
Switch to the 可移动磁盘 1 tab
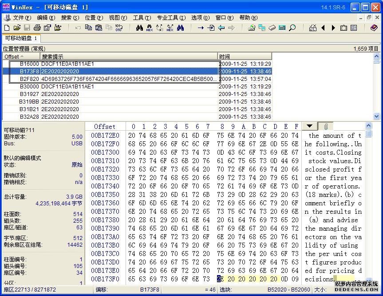pyautogui.click(x=21, y=39)
